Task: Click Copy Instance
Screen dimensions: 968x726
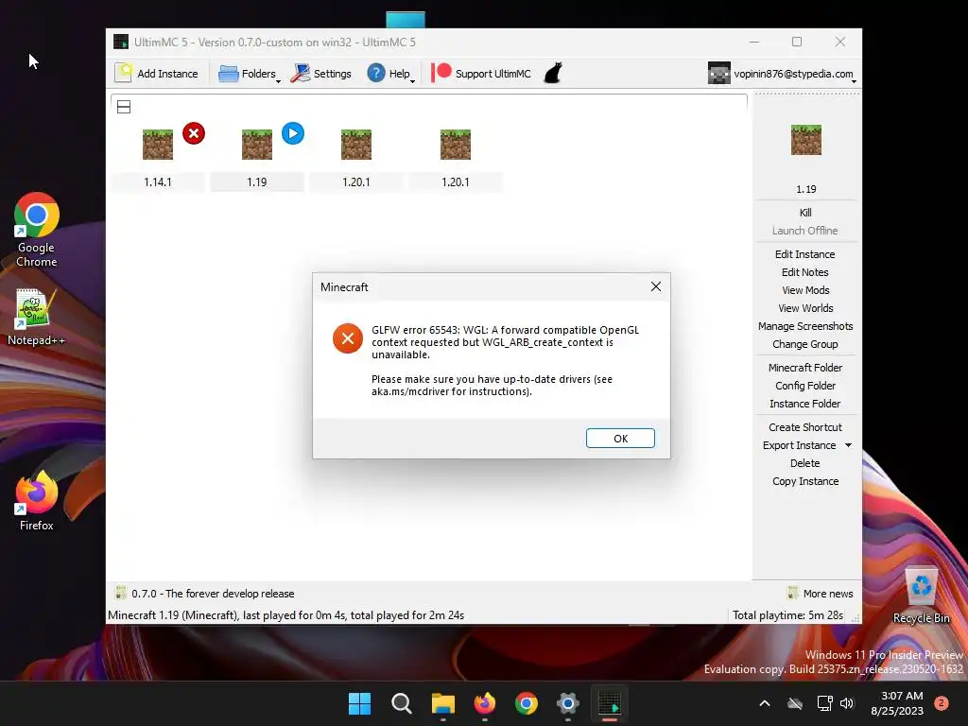Action: pyautogui.click(x=805, y=481)
